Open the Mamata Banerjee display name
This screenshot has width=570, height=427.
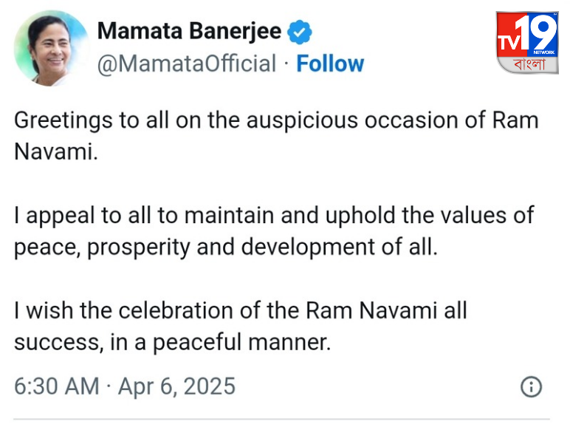pos(190,31)
